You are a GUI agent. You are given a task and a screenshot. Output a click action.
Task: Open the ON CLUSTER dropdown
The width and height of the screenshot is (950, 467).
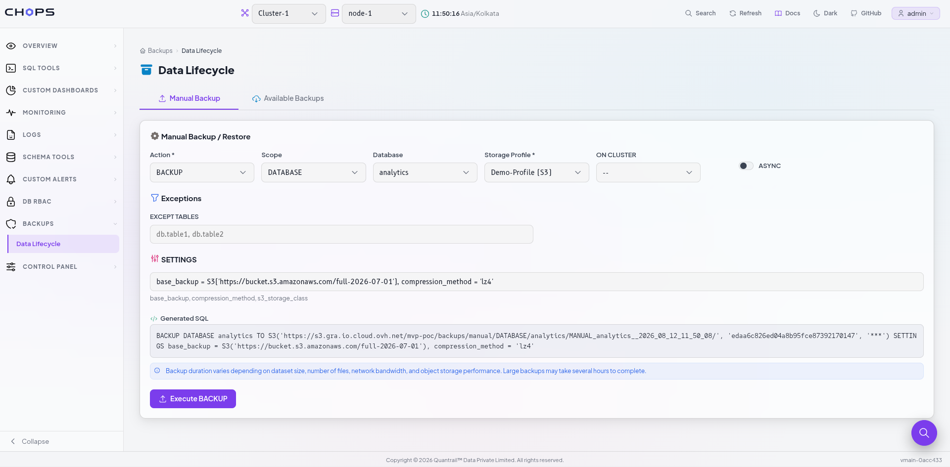pyautogui.click(x=648, y=172)
